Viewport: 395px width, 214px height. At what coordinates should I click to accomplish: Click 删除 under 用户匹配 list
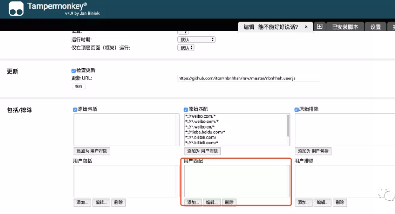(229, 202)
